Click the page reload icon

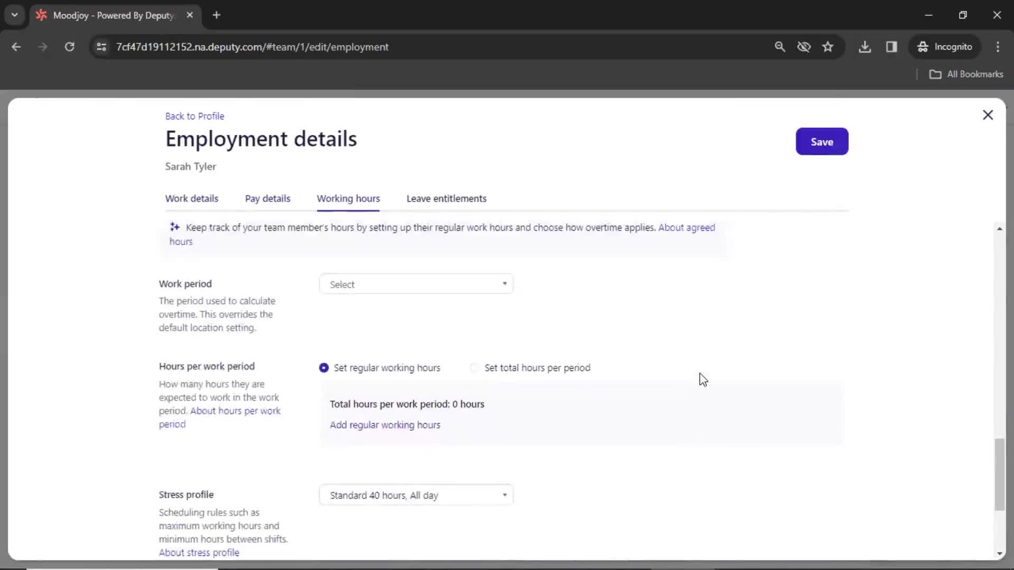tap(69, 46)
